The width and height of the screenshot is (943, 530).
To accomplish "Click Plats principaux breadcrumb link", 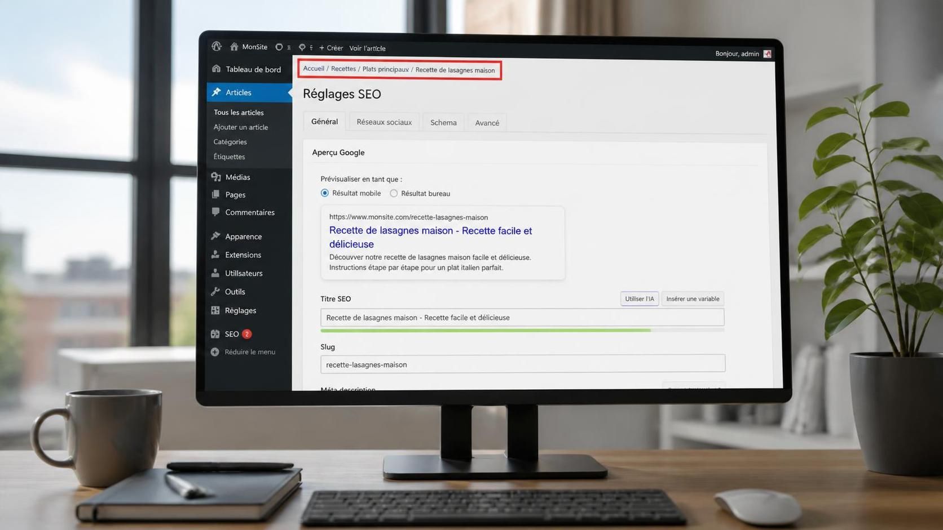I will coord(386,69).
